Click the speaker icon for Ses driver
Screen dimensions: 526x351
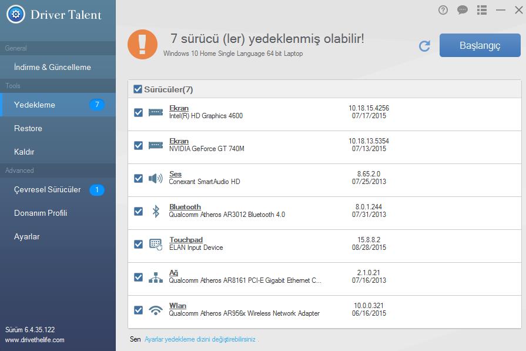point(156,178)
